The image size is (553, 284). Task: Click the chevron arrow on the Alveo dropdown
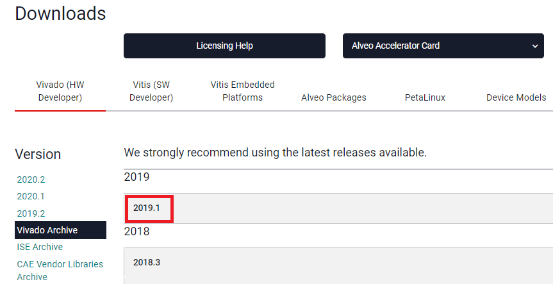[534, 46]
